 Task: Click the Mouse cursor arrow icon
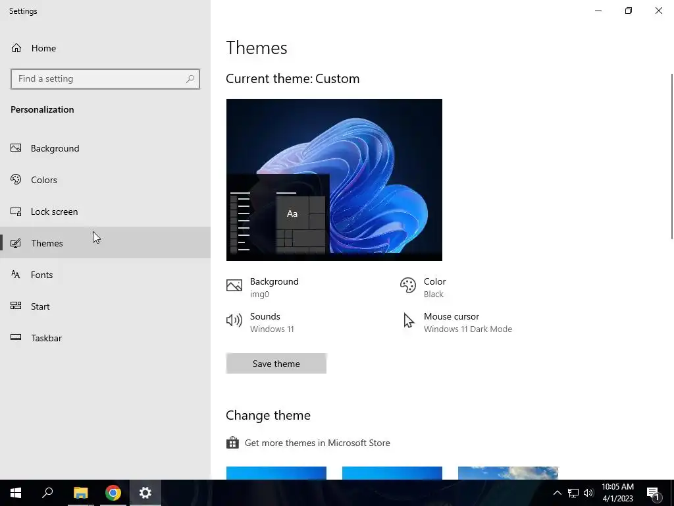pyautogui.click(x=408, y=321)
